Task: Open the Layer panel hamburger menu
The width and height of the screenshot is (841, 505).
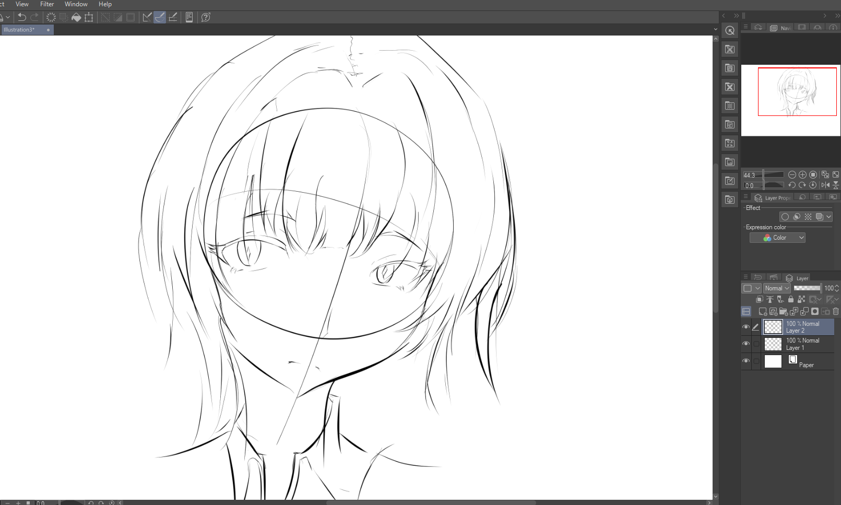Action: click(745, 277)
